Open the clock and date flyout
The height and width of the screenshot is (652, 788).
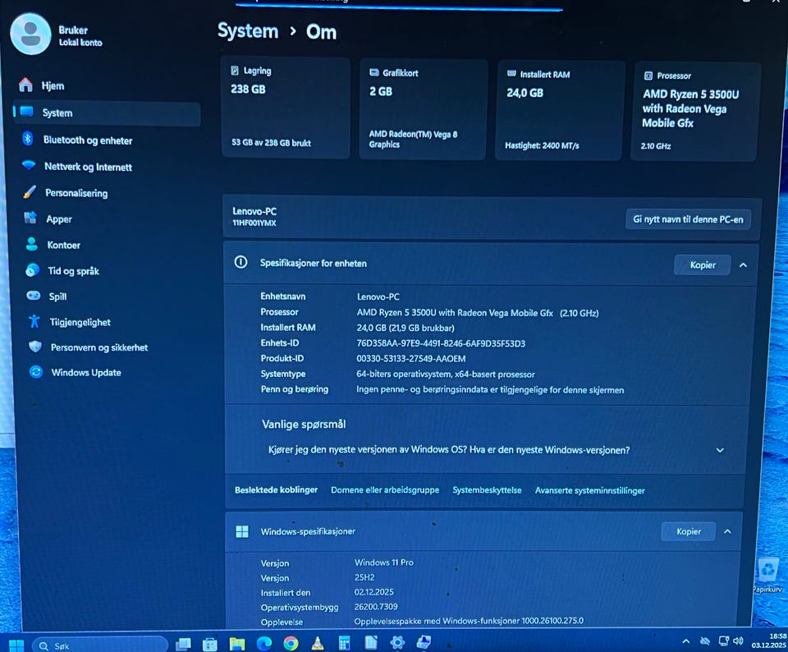pyautogui.click(x=769, y=641)
